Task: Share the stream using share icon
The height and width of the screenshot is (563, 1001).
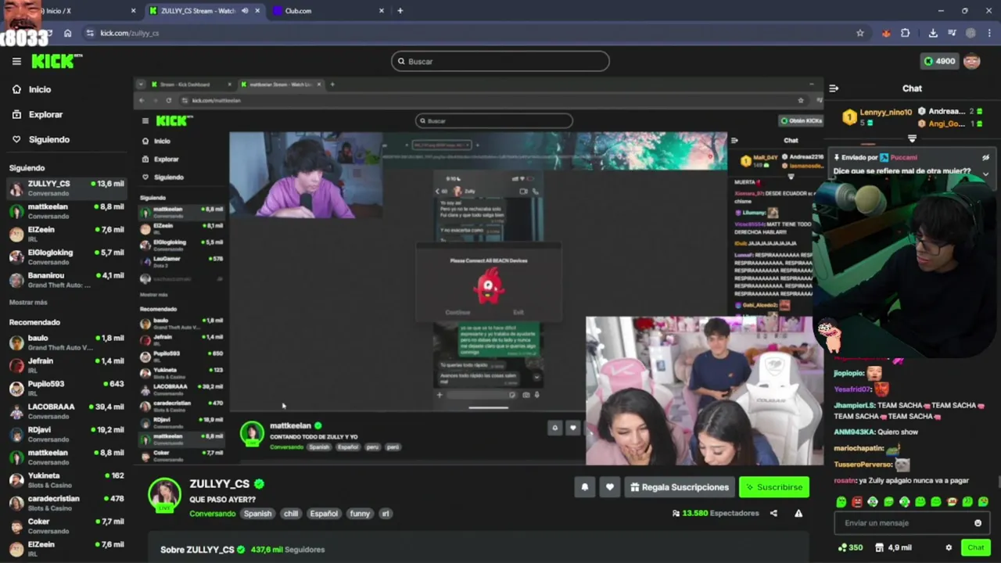Action: pyautogui.click(x=773, y=513)
